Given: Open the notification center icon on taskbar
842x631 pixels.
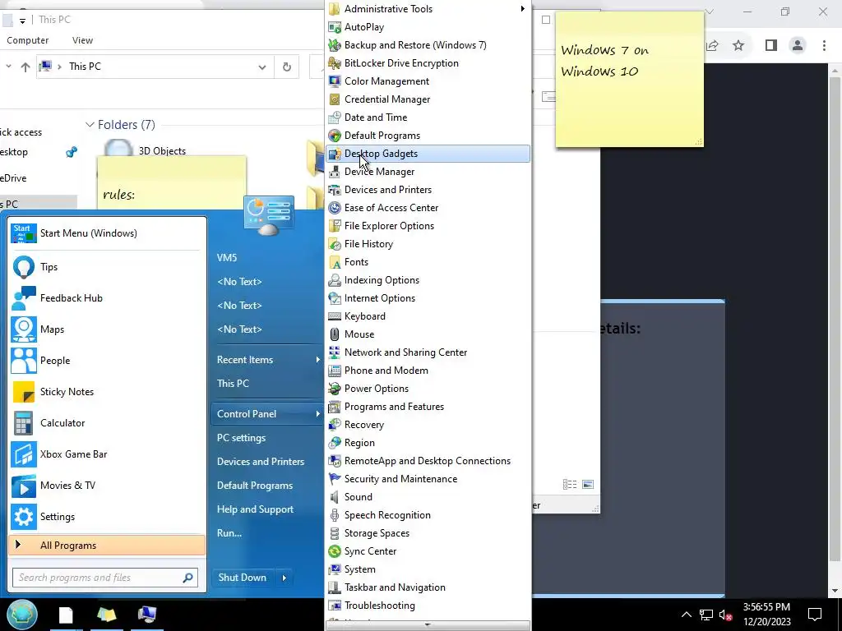Looking at the screenshot, I should [815, 615].
